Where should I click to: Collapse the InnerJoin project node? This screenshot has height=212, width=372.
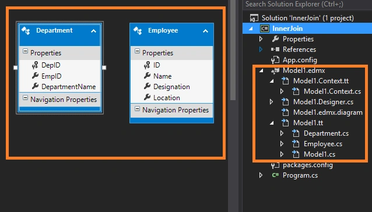251,29
